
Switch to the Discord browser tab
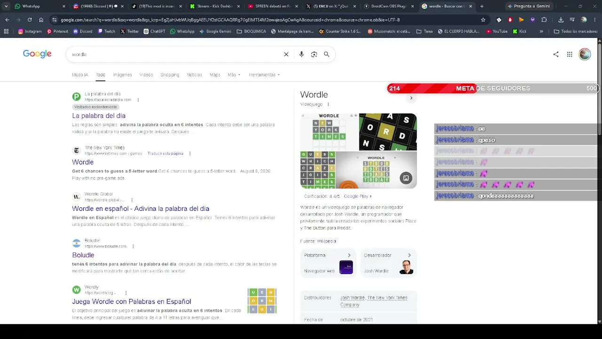pyautogui.click(x=98, y=6)
